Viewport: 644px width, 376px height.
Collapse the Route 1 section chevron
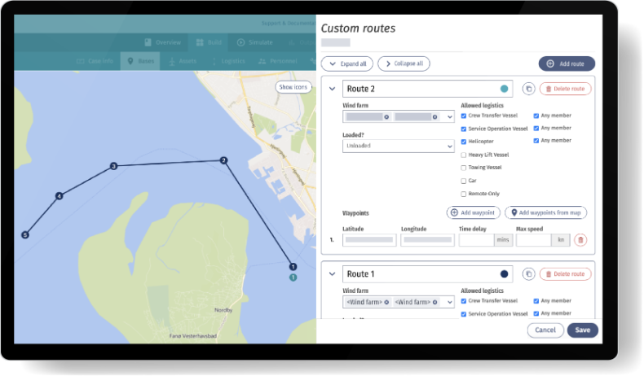(332, 274)
